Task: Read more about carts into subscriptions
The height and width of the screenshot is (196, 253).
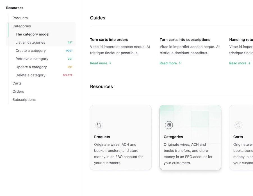Action: coord(170,63)
